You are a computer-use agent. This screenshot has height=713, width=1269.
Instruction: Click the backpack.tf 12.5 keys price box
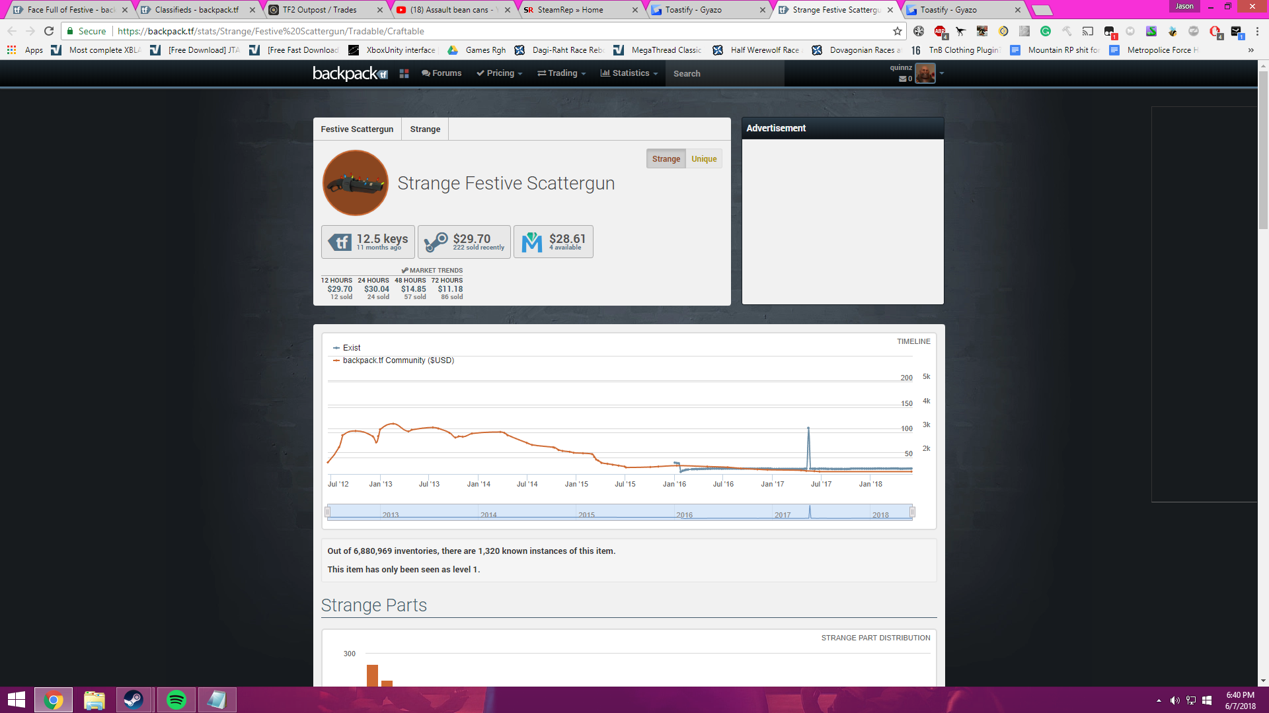[368, 242]
